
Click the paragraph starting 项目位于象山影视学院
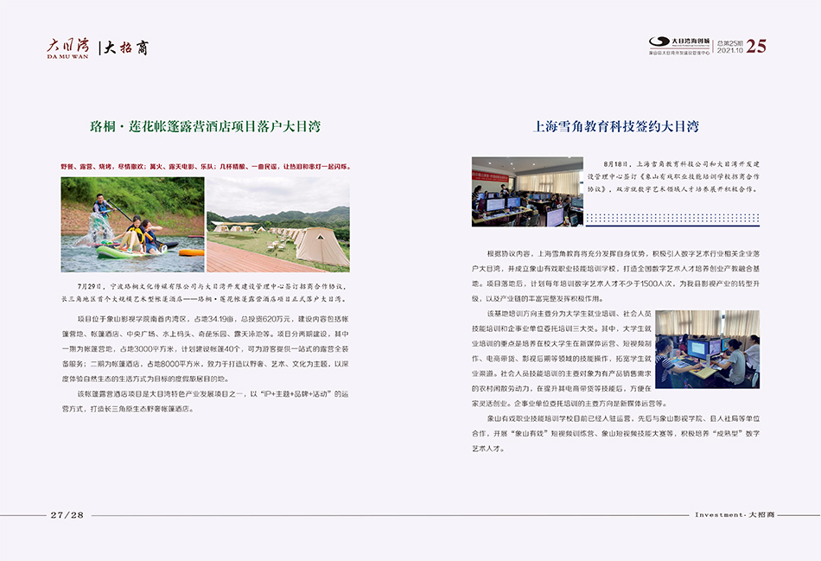[x=206, y=348]
